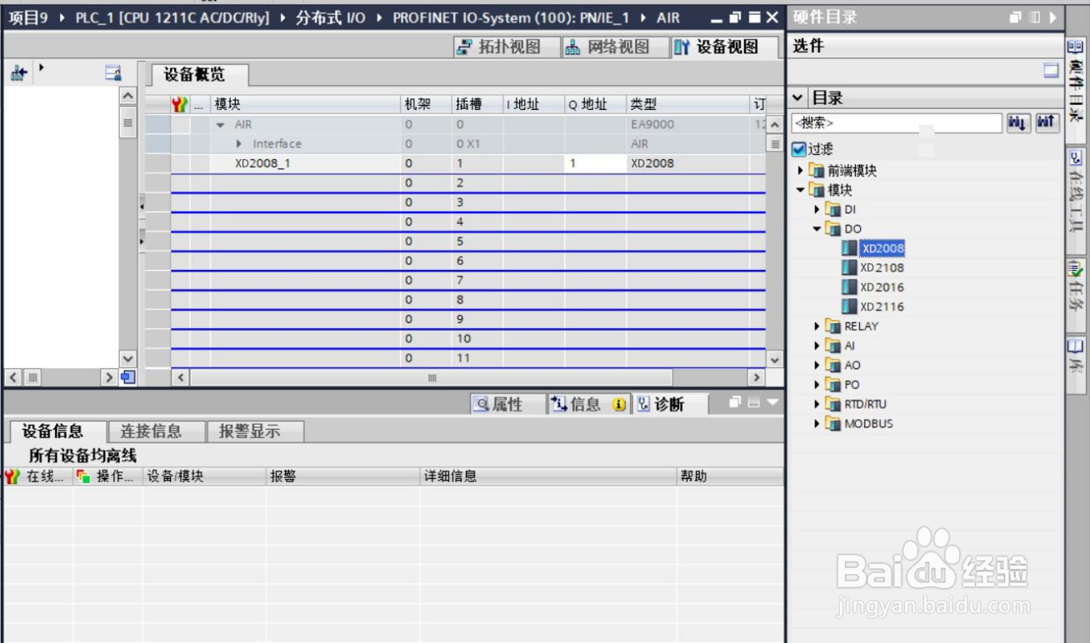Click the Q 地址 column header
This screenshot has height=643, width=1090.
tap(595, 104)
